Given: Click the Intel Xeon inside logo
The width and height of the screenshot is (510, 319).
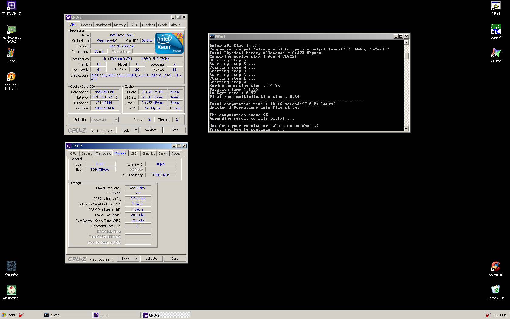Looking at the screenshot, I should coord(169,43).
